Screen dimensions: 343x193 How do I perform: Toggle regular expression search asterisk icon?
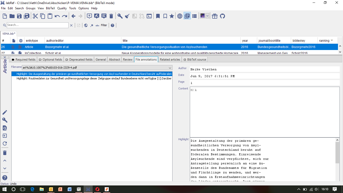point(92,25)
